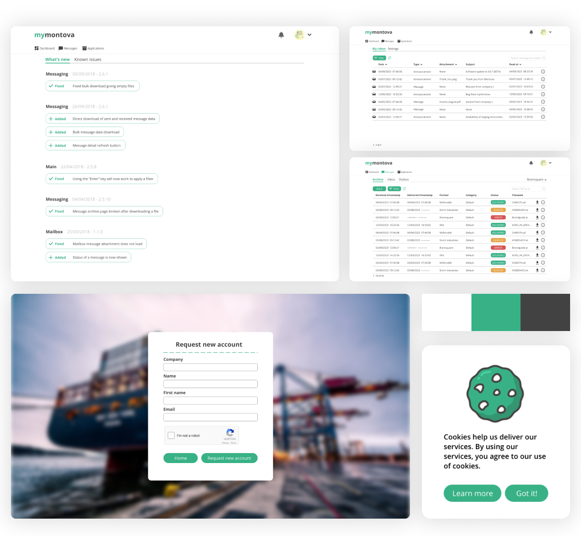Select the green color swatch
The width and height of the screenshot is (581, 536).
coord(496,312)
